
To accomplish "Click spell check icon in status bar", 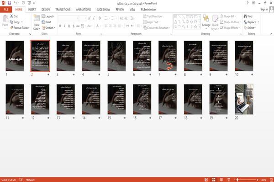I will (21, 180).
